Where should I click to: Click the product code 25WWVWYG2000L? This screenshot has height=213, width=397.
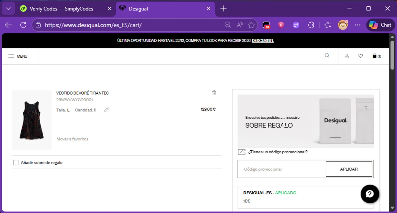pos(75,100)
